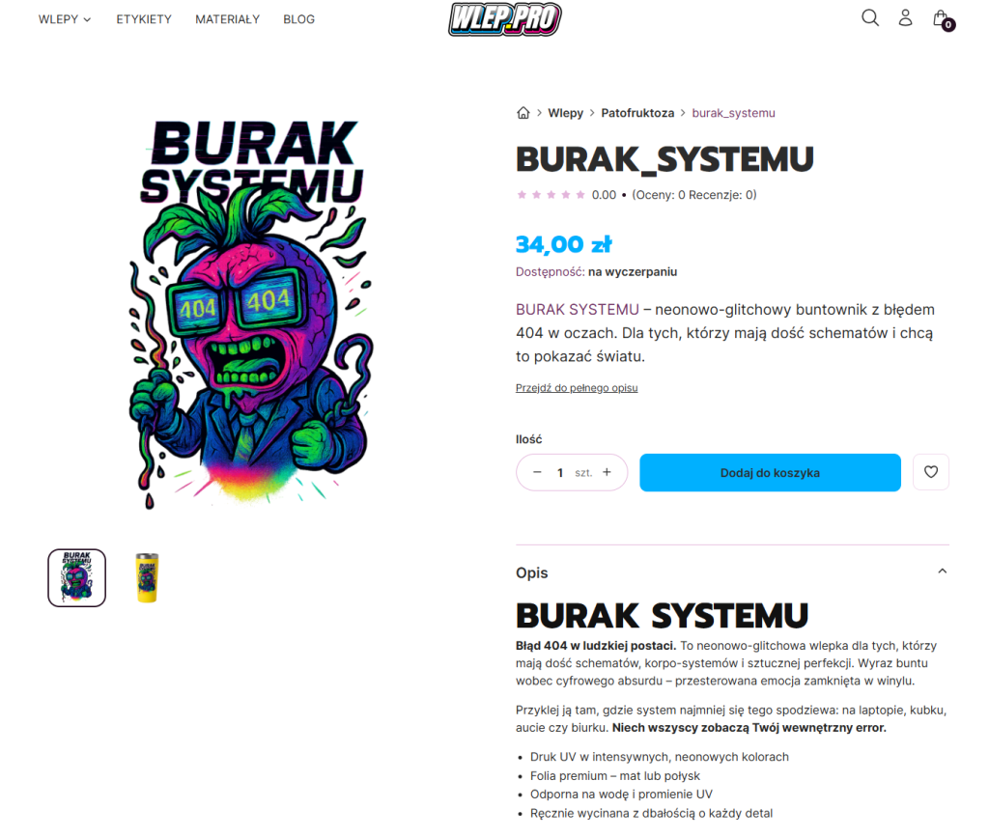989x837 pixels.
Task: Add to wishlist with heart icon
Action: 930,472
